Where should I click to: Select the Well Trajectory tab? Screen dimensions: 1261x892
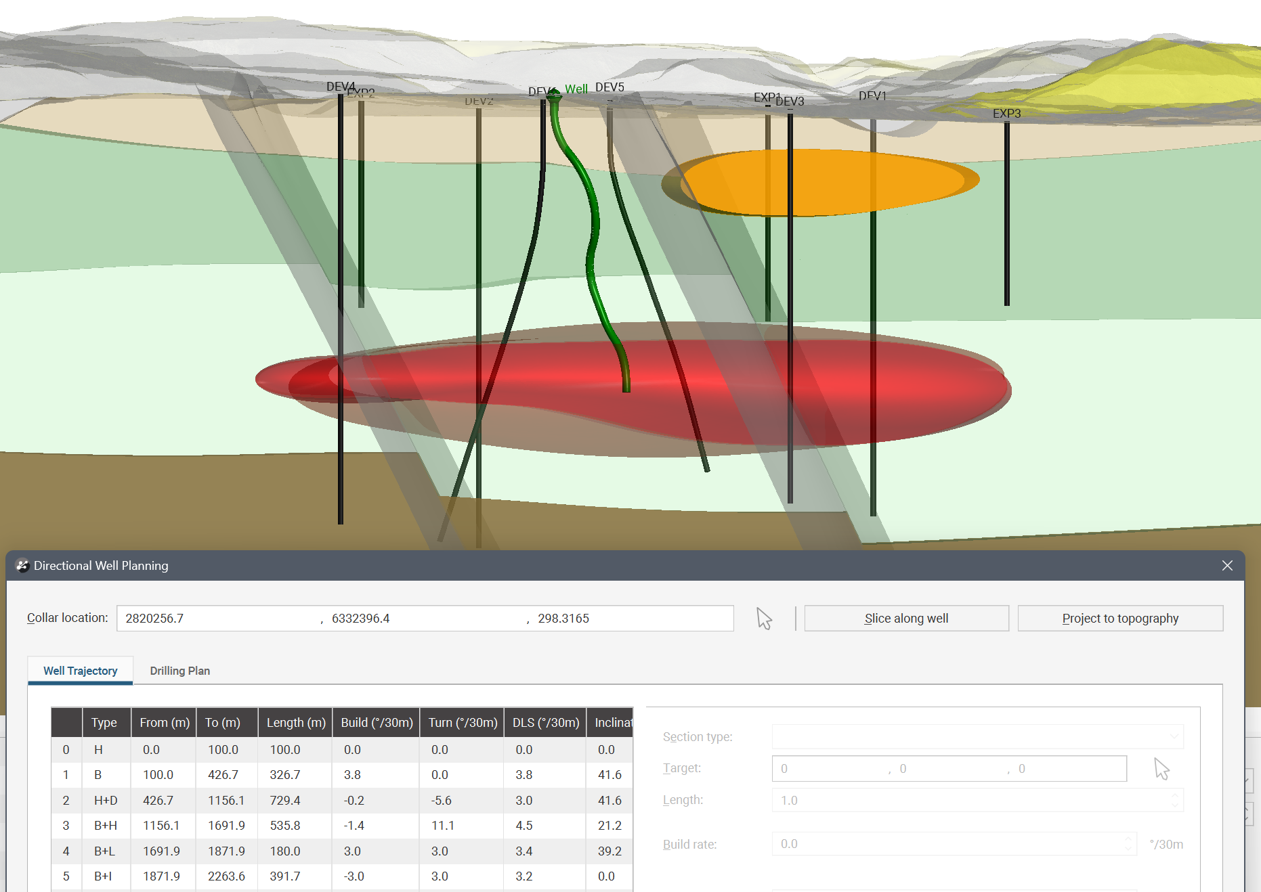[80, 671]
